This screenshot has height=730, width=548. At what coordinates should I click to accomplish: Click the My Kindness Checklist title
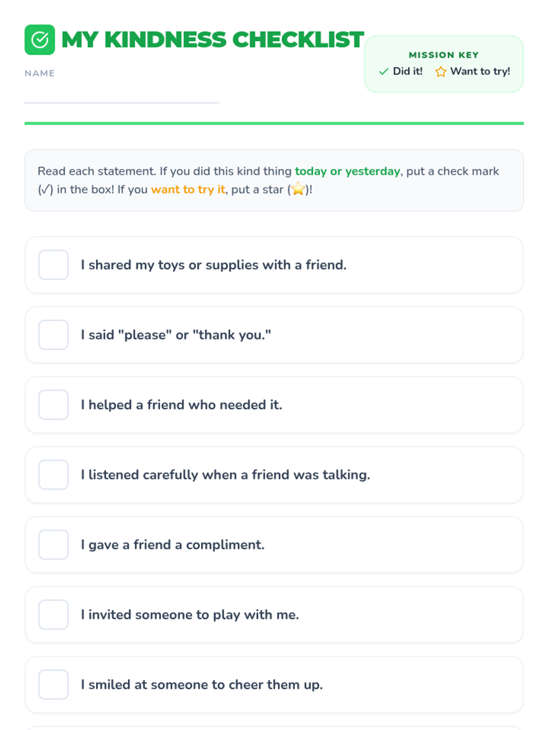click(212, 40)
